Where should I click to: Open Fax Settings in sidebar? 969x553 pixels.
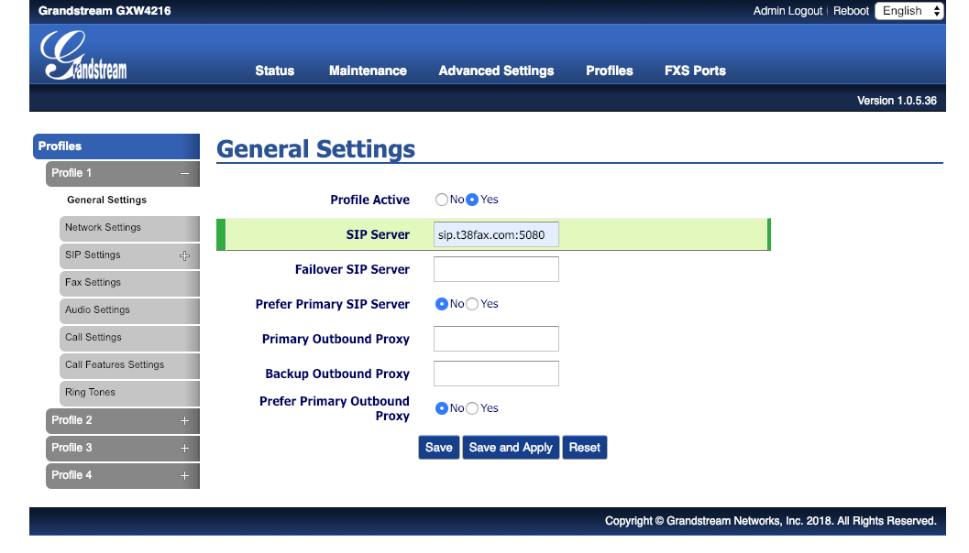click(129, 283)
